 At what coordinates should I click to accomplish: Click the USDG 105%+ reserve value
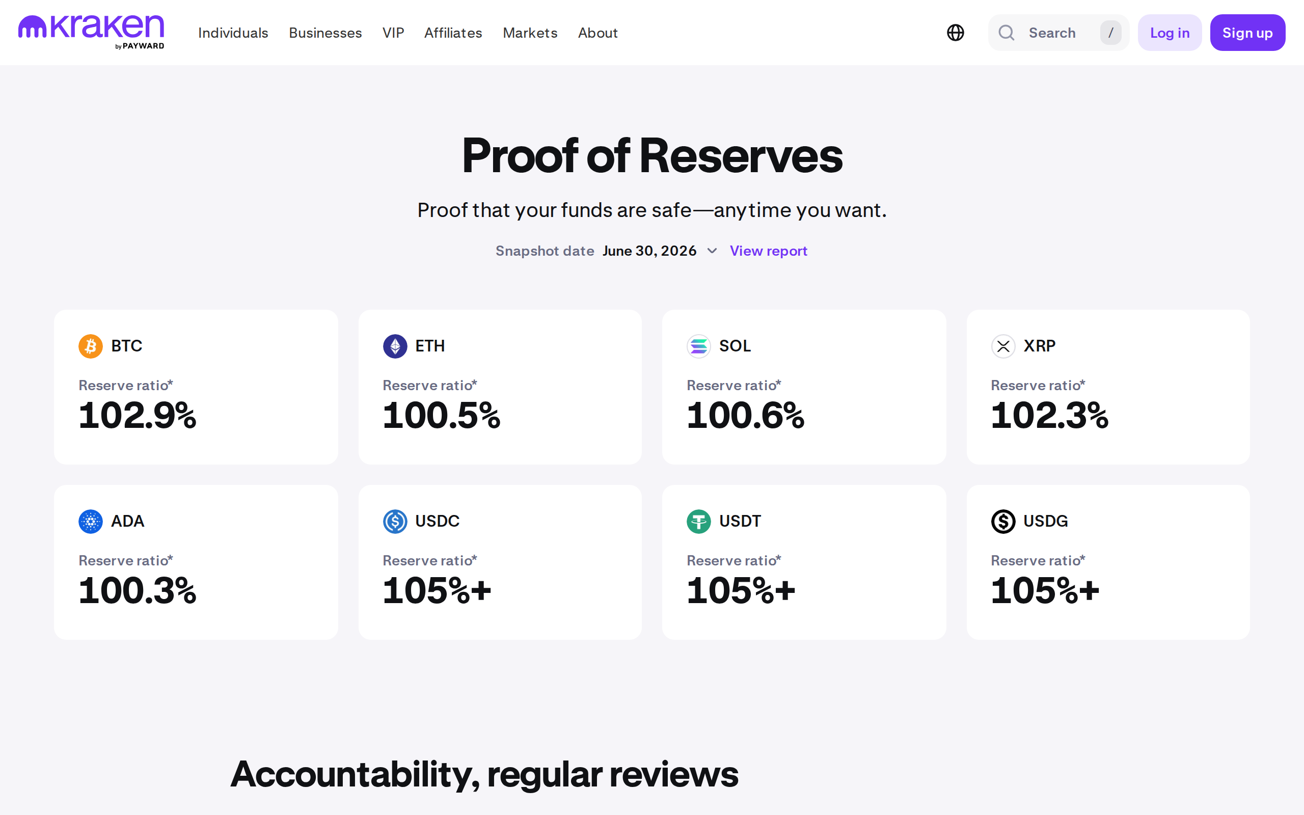click(1045, 591)
